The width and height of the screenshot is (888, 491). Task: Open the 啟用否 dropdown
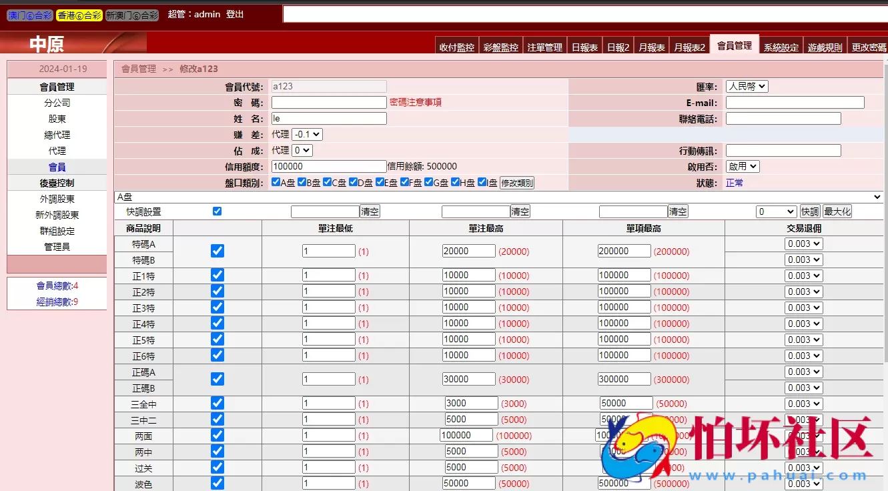click(x=743, y=165)
